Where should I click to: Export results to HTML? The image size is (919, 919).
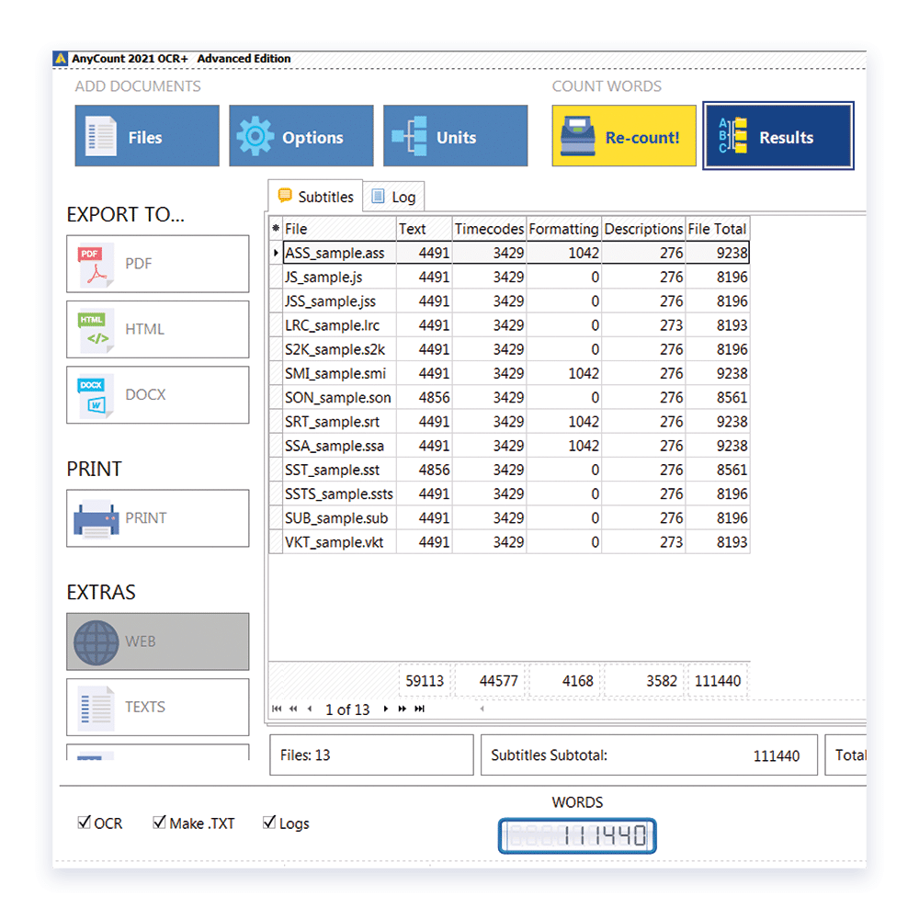pyautogui.click(x=158, y=329)
